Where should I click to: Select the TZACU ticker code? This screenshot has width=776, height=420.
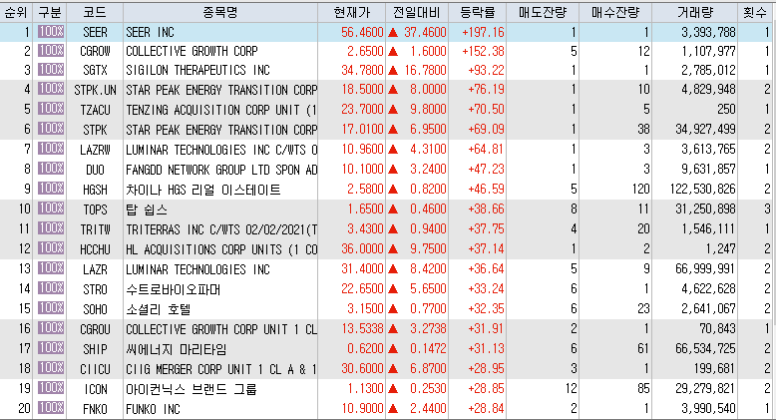coord(95,110)
